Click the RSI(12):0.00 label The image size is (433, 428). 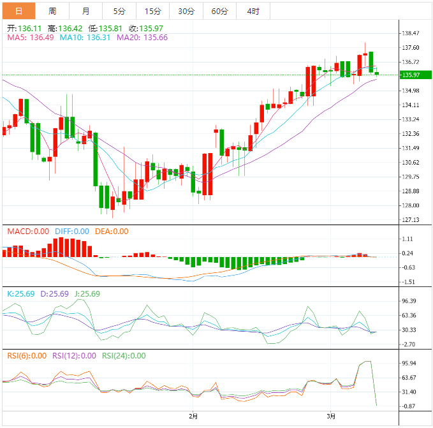pyautogui.click(x=74, y=356)
